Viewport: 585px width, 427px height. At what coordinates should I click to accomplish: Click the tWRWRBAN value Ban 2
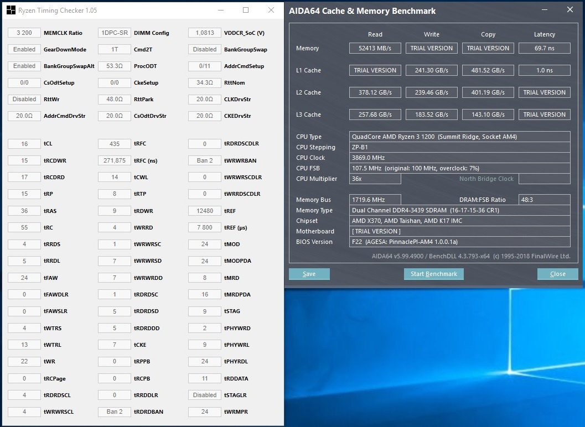click(205, 160)
